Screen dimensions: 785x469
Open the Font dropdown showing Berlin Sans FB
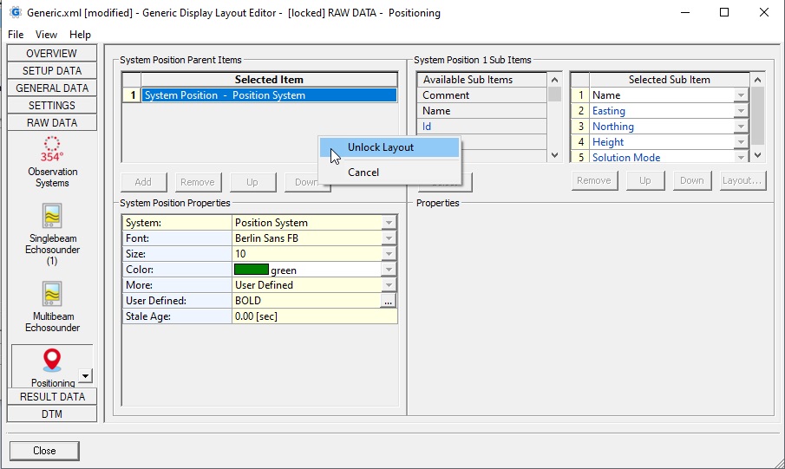[x=389, y=238]
